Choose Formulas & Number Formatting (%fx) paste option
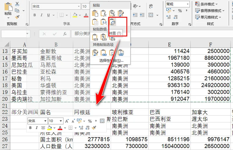Image resolution: width=233 pixels, height=150 pixels. click(x=112, y=13)
